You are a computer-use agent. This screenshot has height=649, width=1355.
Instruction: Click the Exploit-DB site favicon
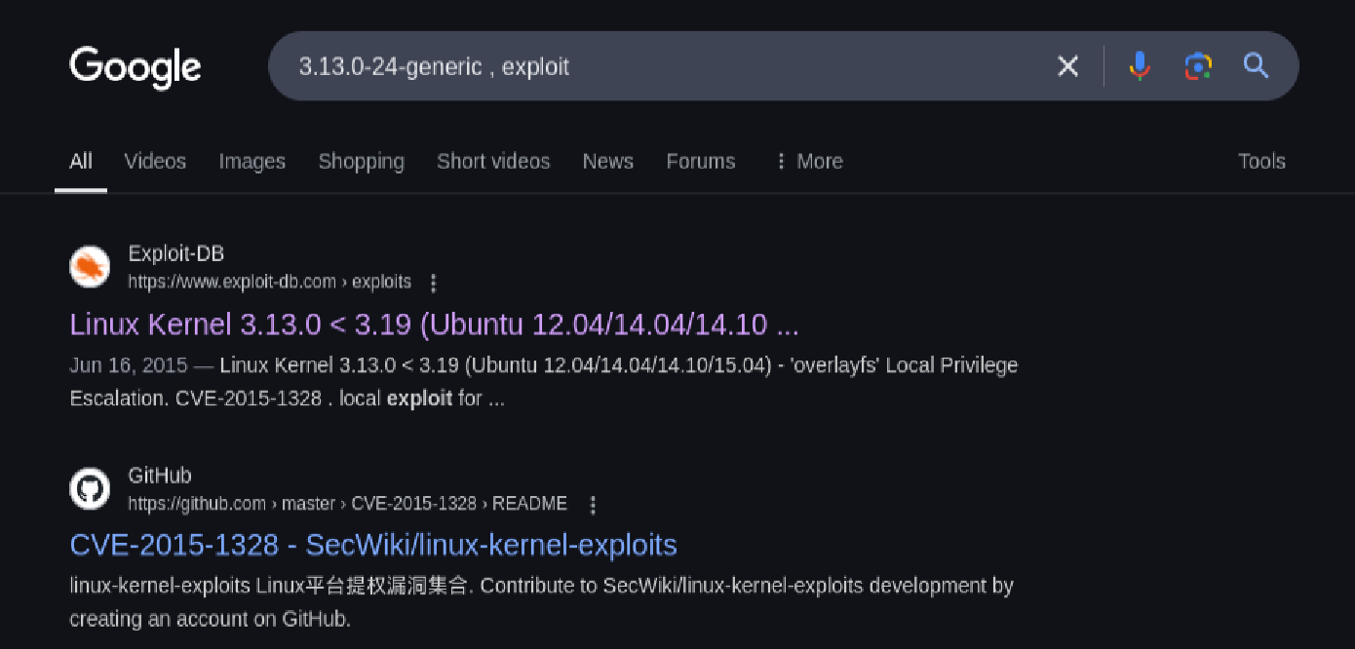90,267
